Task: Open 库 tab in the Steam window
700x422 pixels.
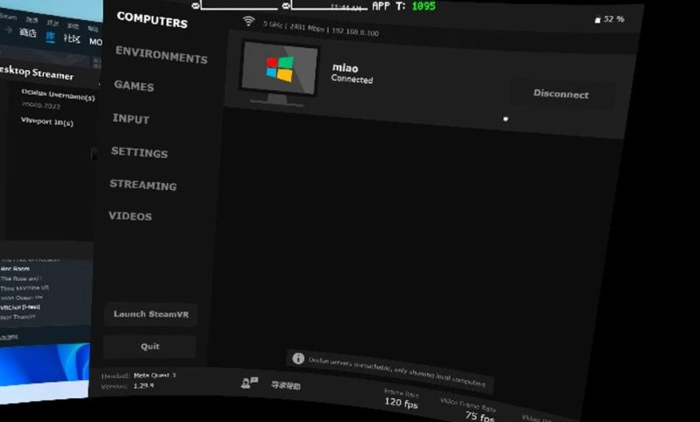Action: click(50, 37)
